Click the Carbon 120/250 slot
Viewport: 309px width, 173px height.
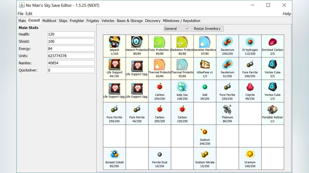coord(182,114)
